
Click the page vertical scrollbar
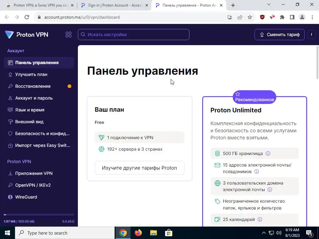317,62
